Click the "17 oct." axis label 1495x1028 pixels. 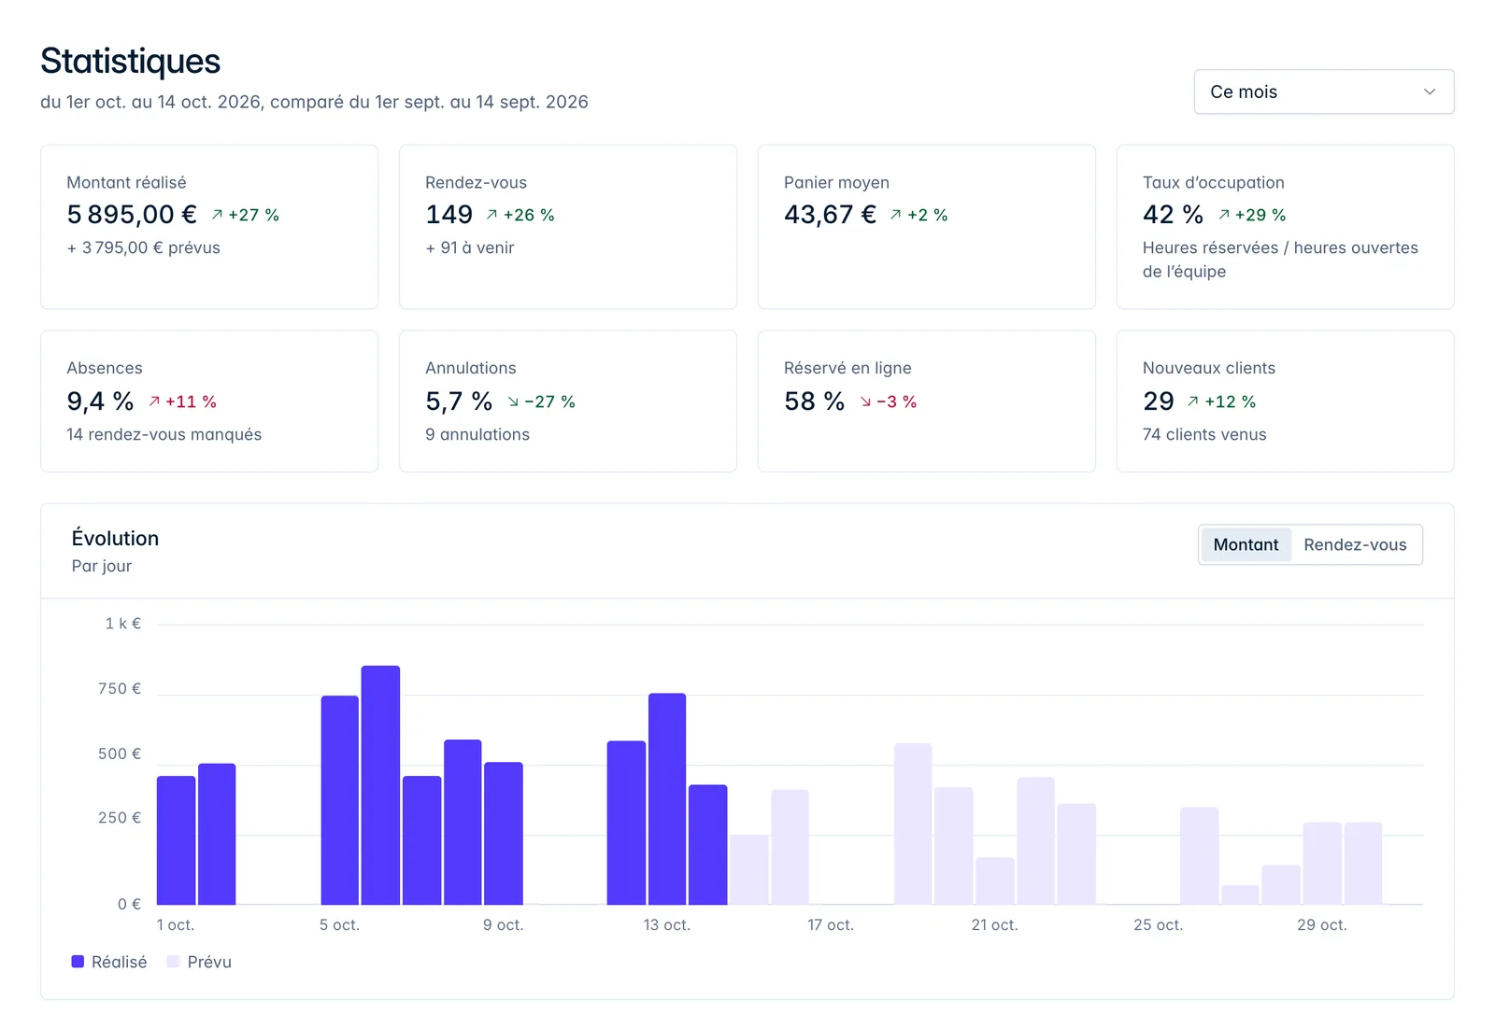click(x=831, y=924)
